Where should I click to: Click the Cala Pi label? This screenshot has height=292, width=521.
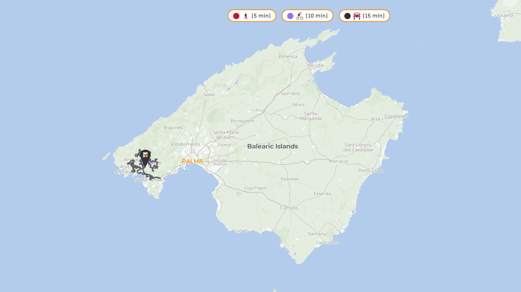(x=242, y=231)
